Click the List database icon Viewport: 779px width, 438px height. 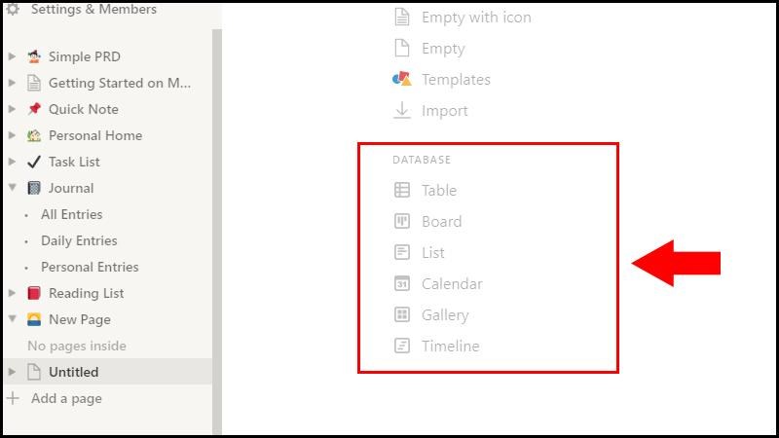(x=402, y=253)
